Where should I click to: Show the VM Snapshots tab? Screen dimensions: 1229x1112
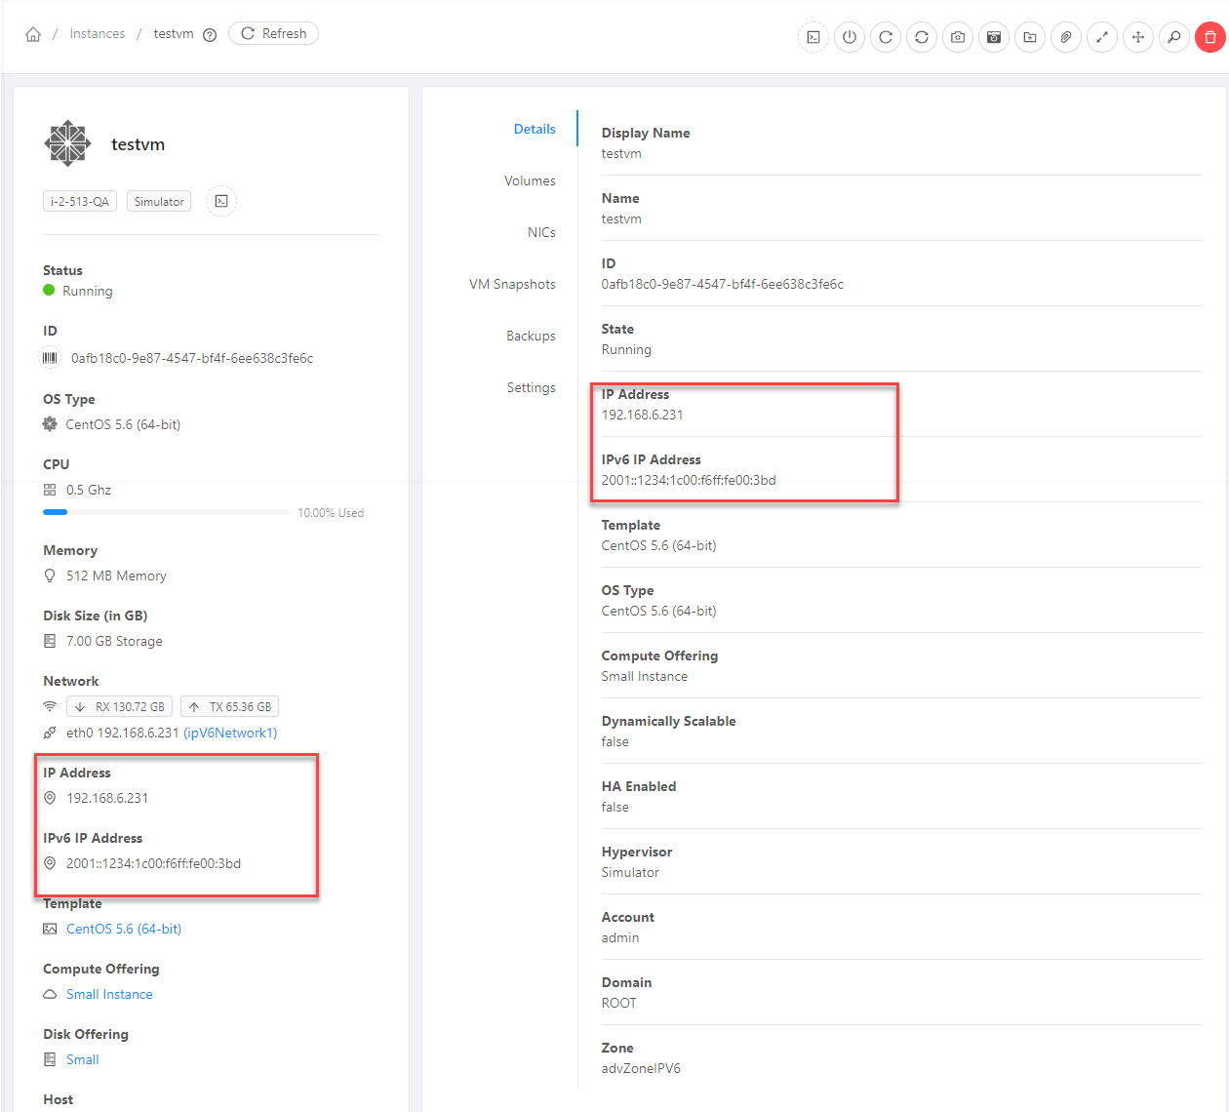click(x=512, y=284)
